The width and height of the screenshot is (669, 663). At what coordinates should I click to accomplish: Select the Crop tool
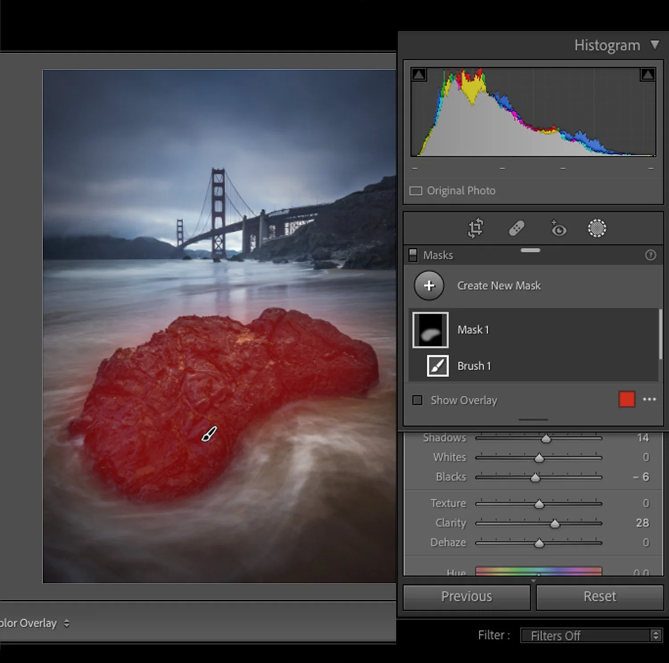click(475, 228)
